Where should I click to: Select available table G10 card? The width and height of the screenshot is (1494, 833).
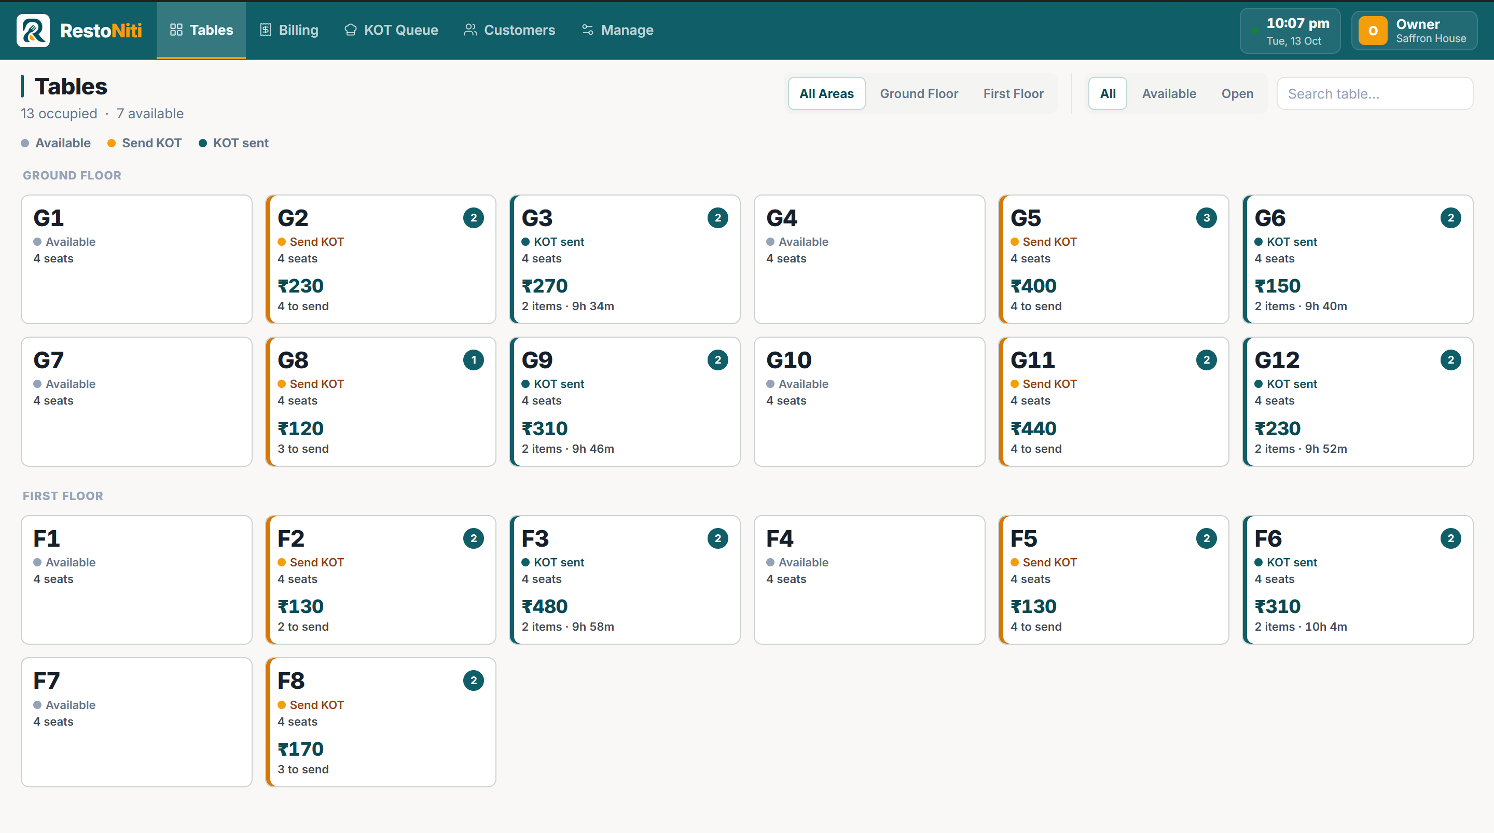click(869, 401)
